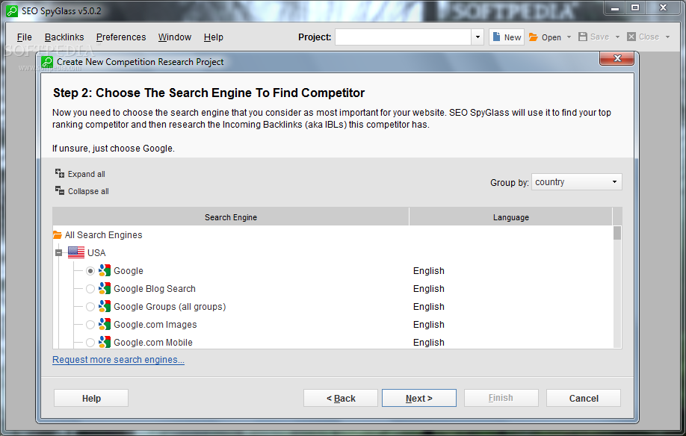
Task: Open the Help menu in menu bar
Action: click(x=214, y=37)
